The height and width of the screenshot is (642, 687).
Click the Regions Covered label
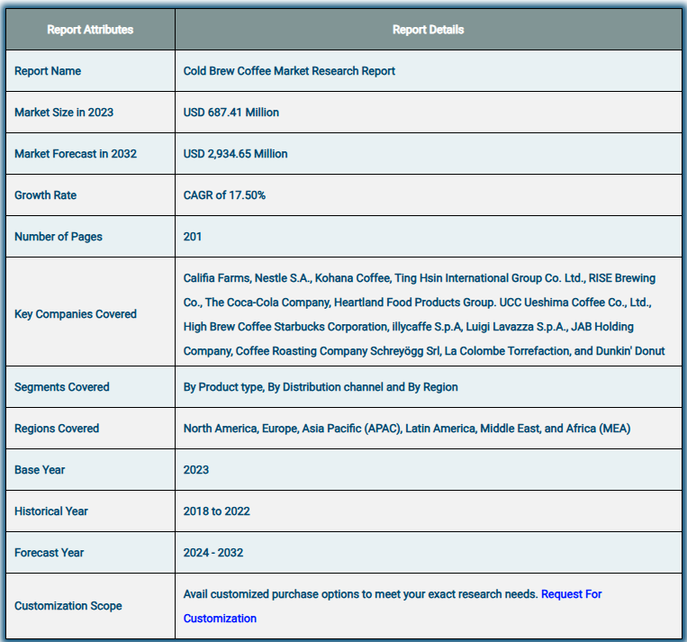[x=57, y=428]
